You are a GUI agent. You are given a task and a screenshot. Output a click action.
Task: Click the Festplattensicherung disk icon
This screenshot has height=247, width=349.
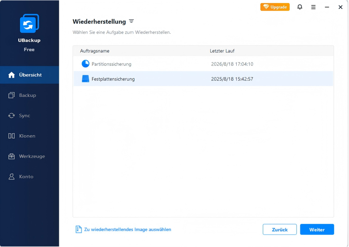pyautogui.click(x=85, y=79)
